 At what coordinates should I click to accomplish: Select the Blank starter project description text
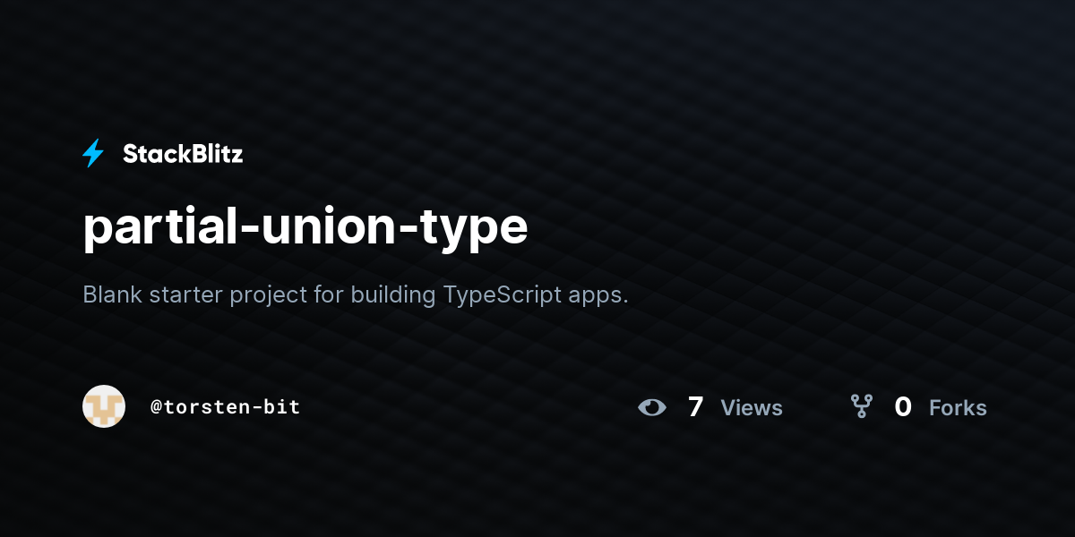tap(356, 295)
